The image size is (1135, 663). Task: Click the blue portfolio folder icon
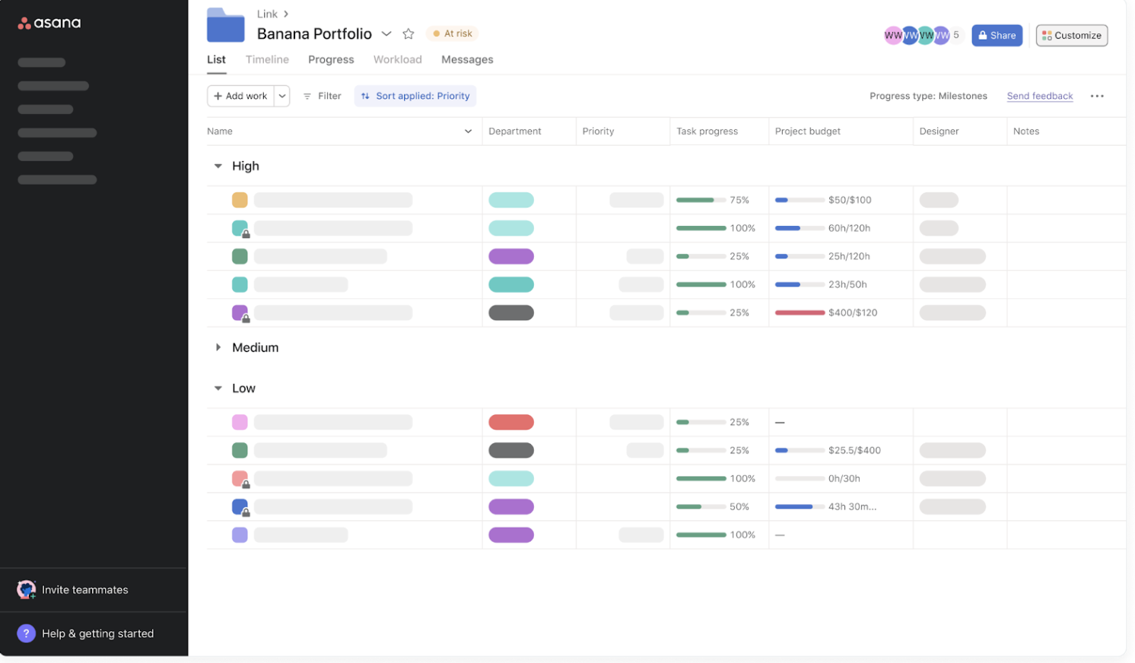click(x=226, y=26)
